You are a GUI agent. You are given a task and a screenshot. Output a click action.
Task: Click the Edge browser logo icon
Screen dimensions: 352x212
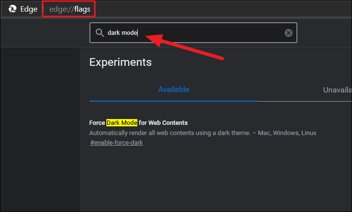click(13, 9)
